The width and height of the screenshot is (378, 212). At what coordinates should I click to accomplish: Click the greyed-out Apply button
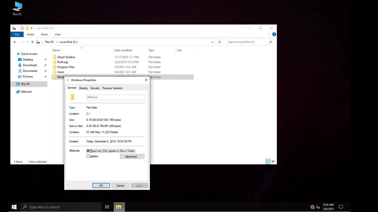pyautogui.click(x=139, y=185)
